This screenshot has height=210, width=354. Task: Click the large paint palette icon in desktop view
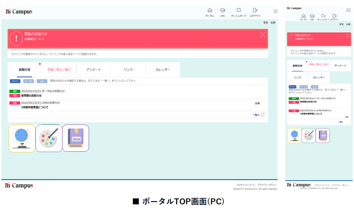point(49,138)
